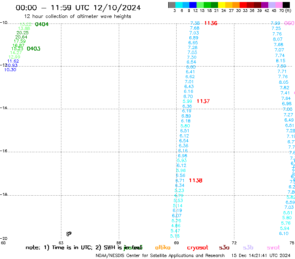Click the -14 latitude axis label
295x259 pixels.
pyautogui.click(x=4, y=108)
